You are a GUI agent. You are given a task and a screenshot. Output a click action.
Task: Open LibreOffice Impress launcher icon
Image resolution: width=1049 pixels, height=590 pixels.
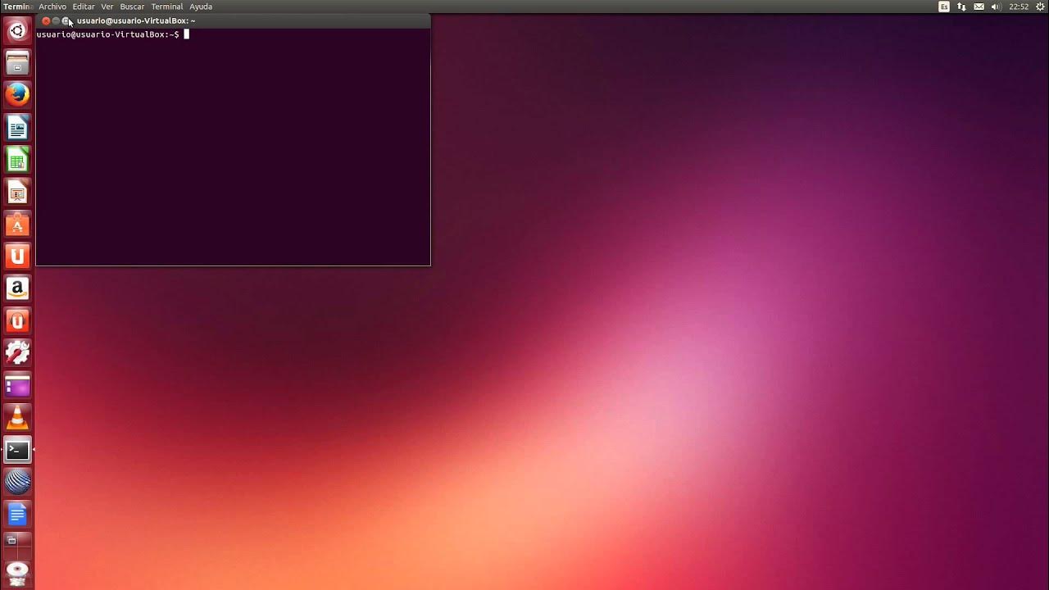click(x=17, y=193)
